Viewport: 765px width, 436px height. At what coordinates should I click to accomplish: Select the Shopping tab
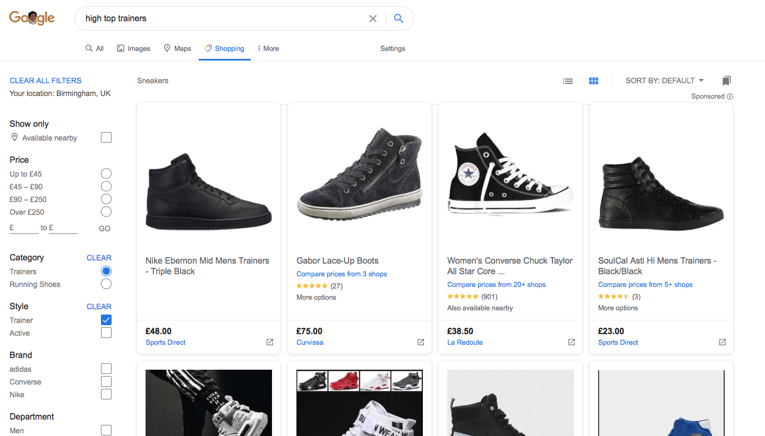point(225,48)
